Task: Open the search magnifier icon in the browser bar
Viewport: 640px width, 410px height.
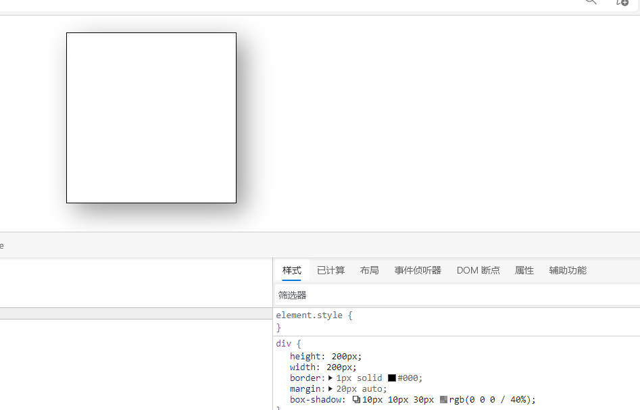Action: click(x=591, y=1)
